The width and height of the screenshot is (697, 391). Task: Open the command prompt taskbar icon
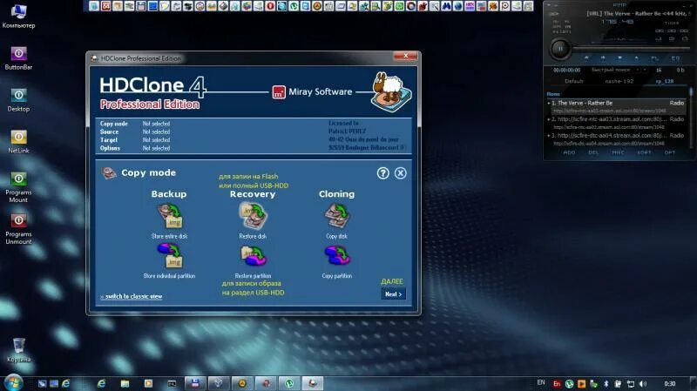172,383
